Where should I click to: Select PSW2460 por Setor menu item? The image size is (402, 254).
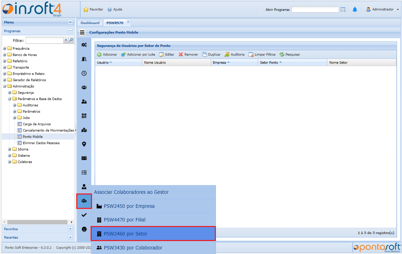153,234
